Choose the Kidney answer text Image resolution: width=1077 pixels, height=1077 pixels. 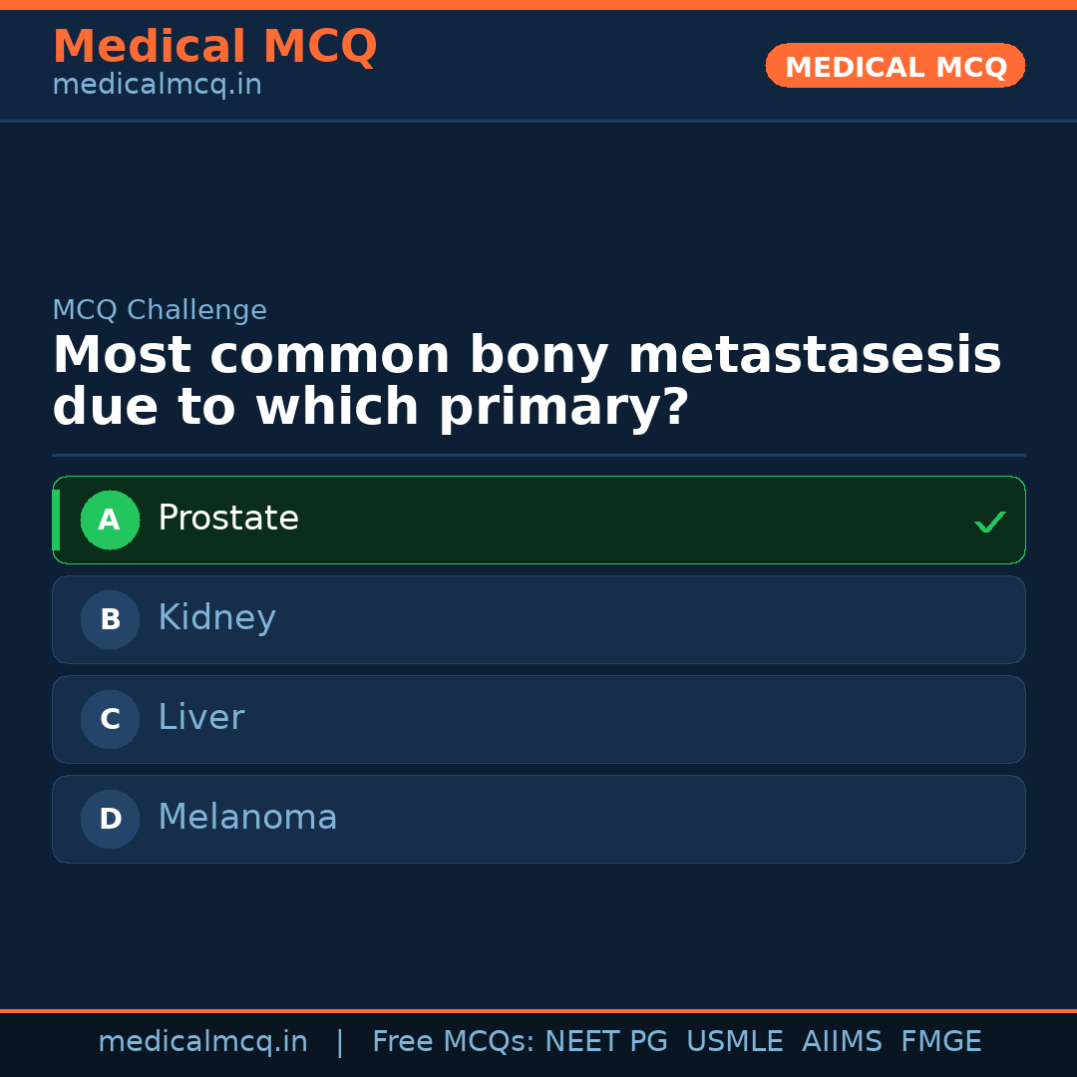[x=216, y=618]
